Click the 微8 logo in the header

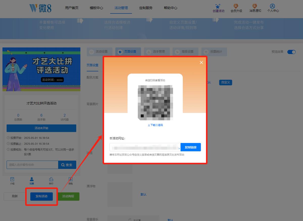40,8
